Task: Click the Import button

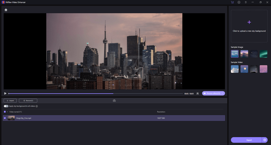Action: click(x=10, y=101)
